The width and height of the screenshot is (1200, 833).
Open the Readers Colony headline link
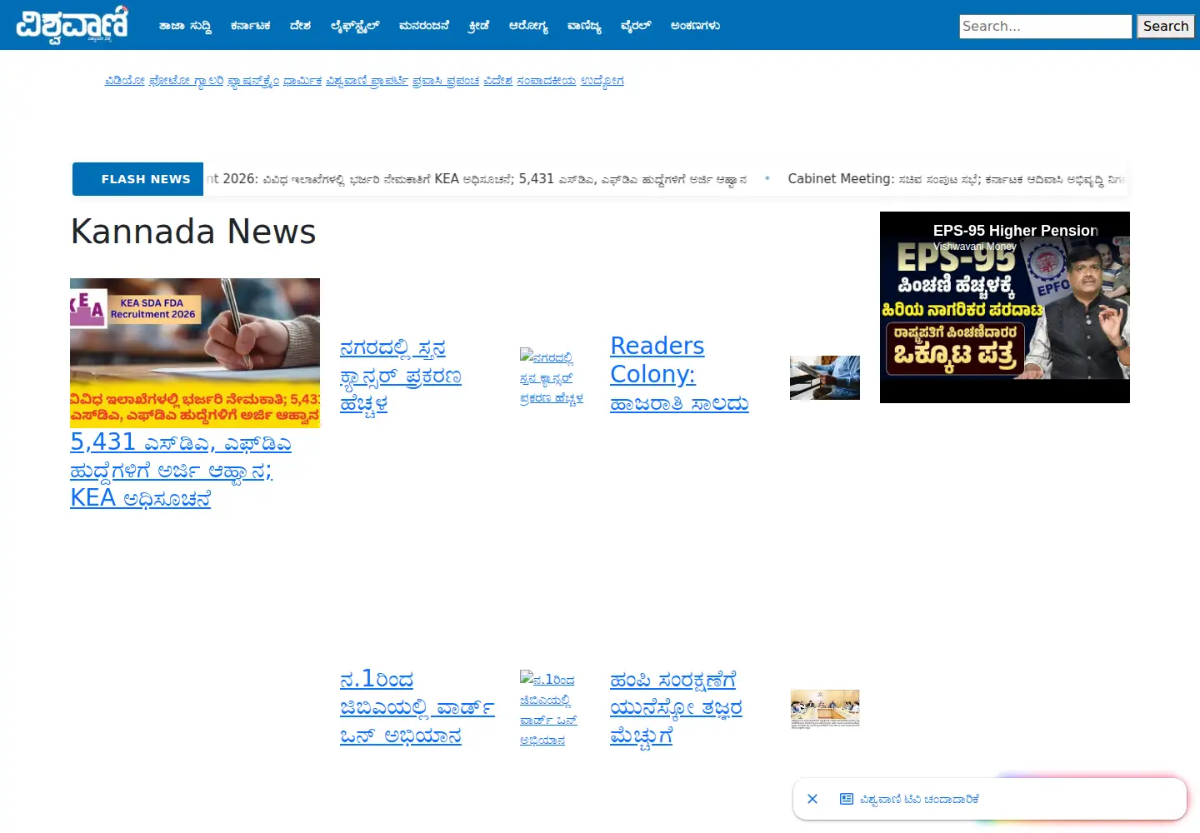(x=679, y=374)
